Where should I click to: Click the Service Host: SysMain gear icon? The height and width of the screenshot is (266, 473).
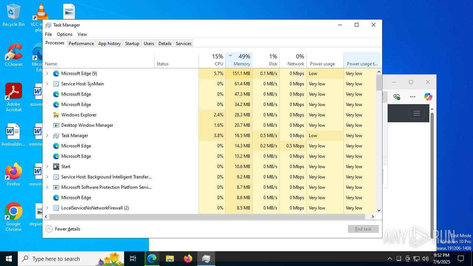pyautogui.click(x=56, y=84)
